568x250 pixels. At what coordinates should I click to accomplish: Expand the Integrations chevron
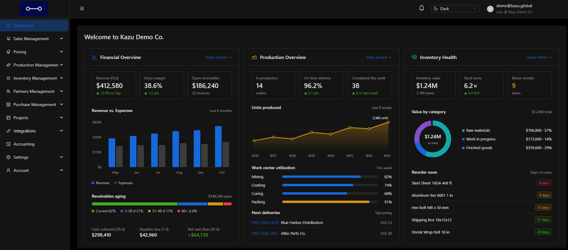61,131
